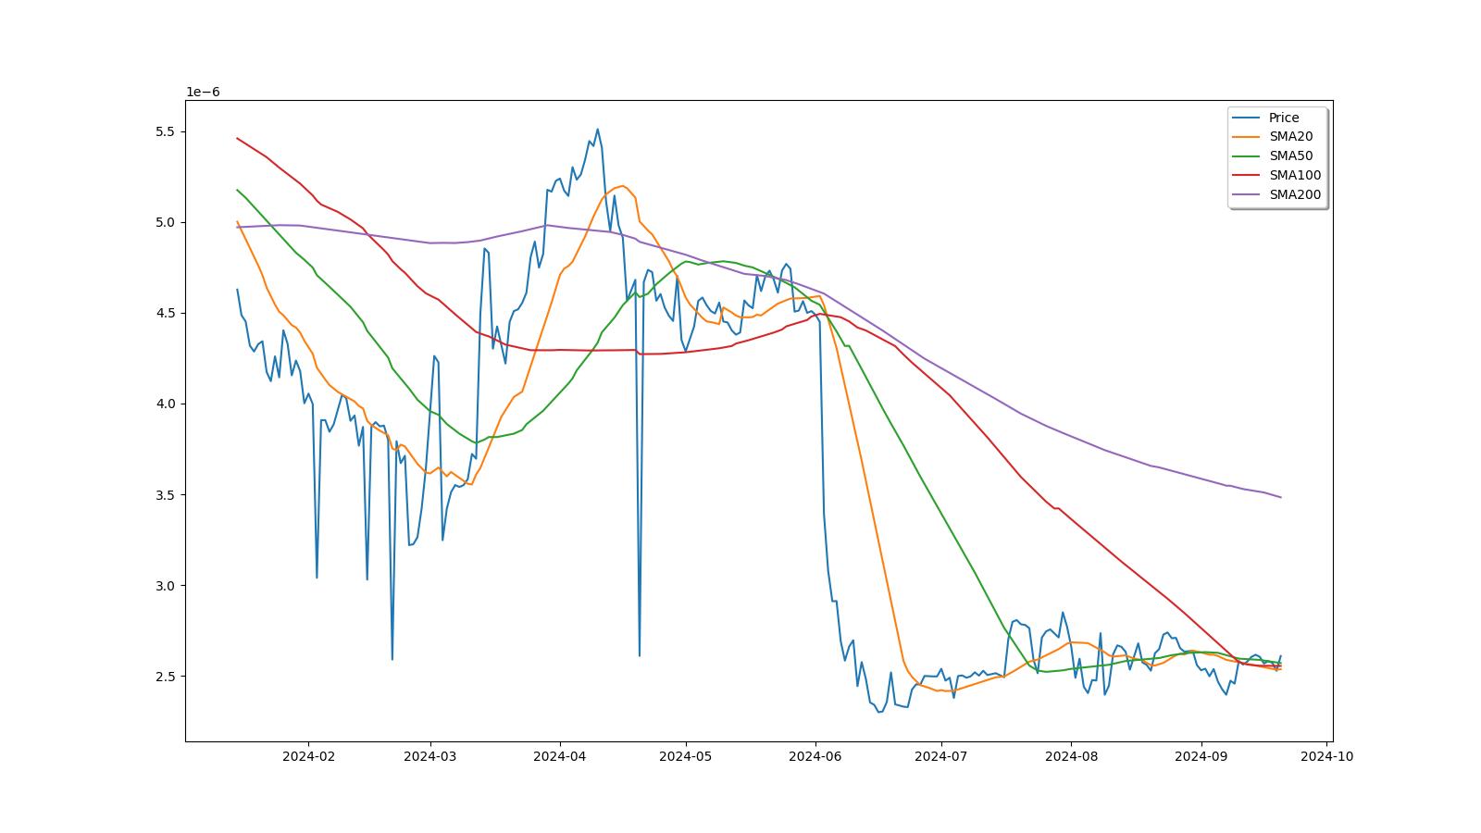Click the 2024-03 x-axis label

coord(429,756)
